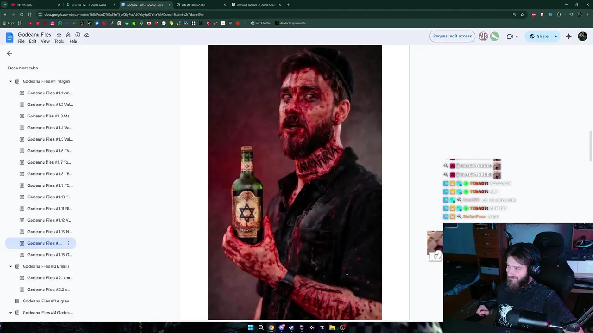Click Request edit access button

tap(452, 36)
